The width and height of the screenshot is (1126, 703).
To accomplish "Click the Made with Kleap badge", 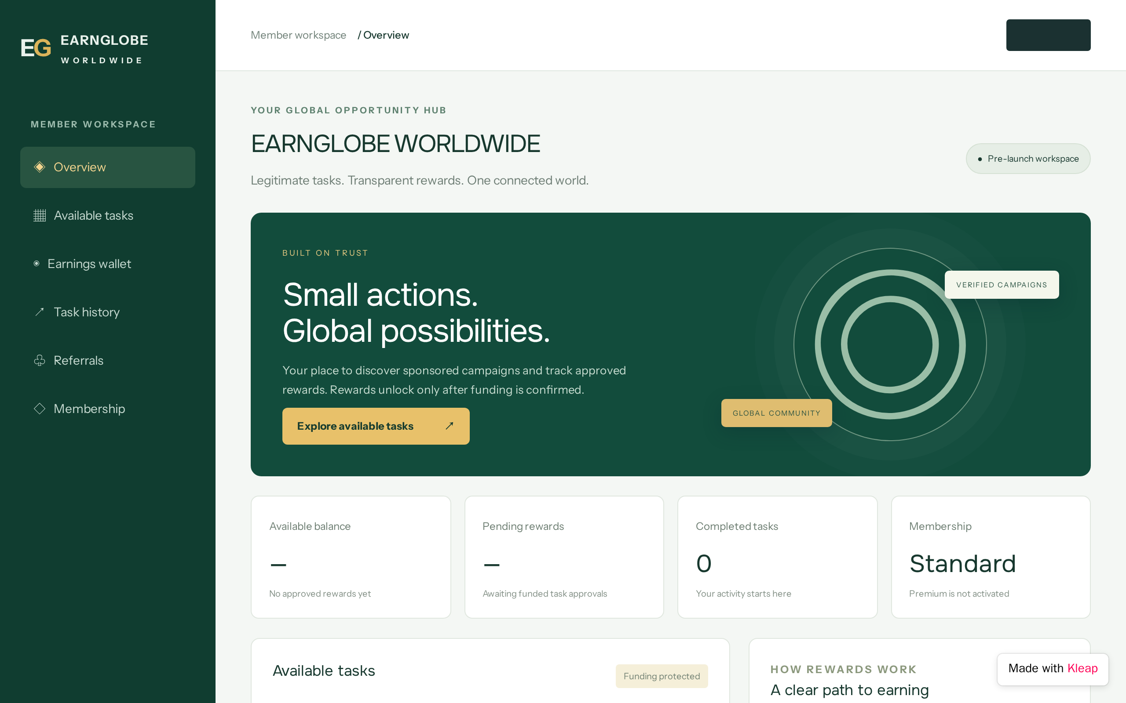I will [x=1053, y=669].
